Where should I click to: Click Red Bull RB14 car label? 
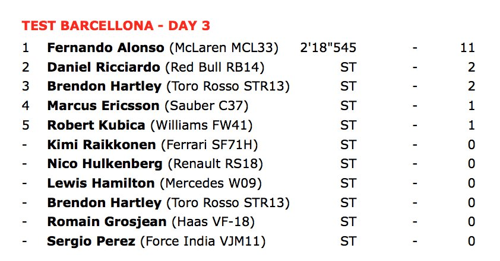click(215, 67)
